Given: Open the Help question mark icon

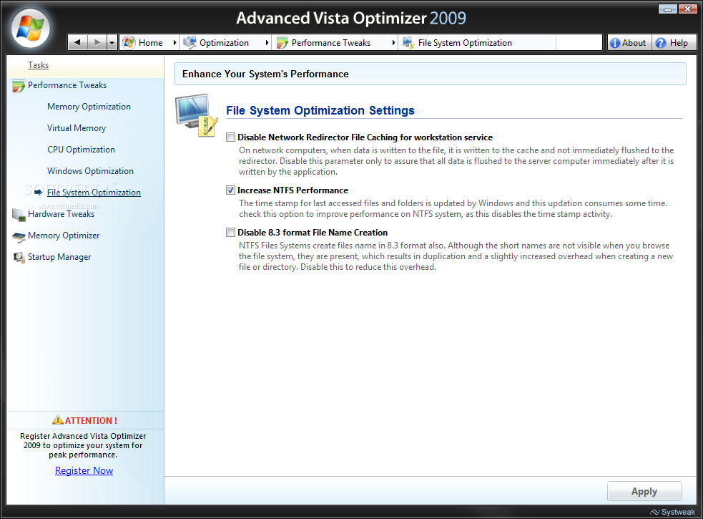Looking at the screenshot, I should click(x=660, y=43).
